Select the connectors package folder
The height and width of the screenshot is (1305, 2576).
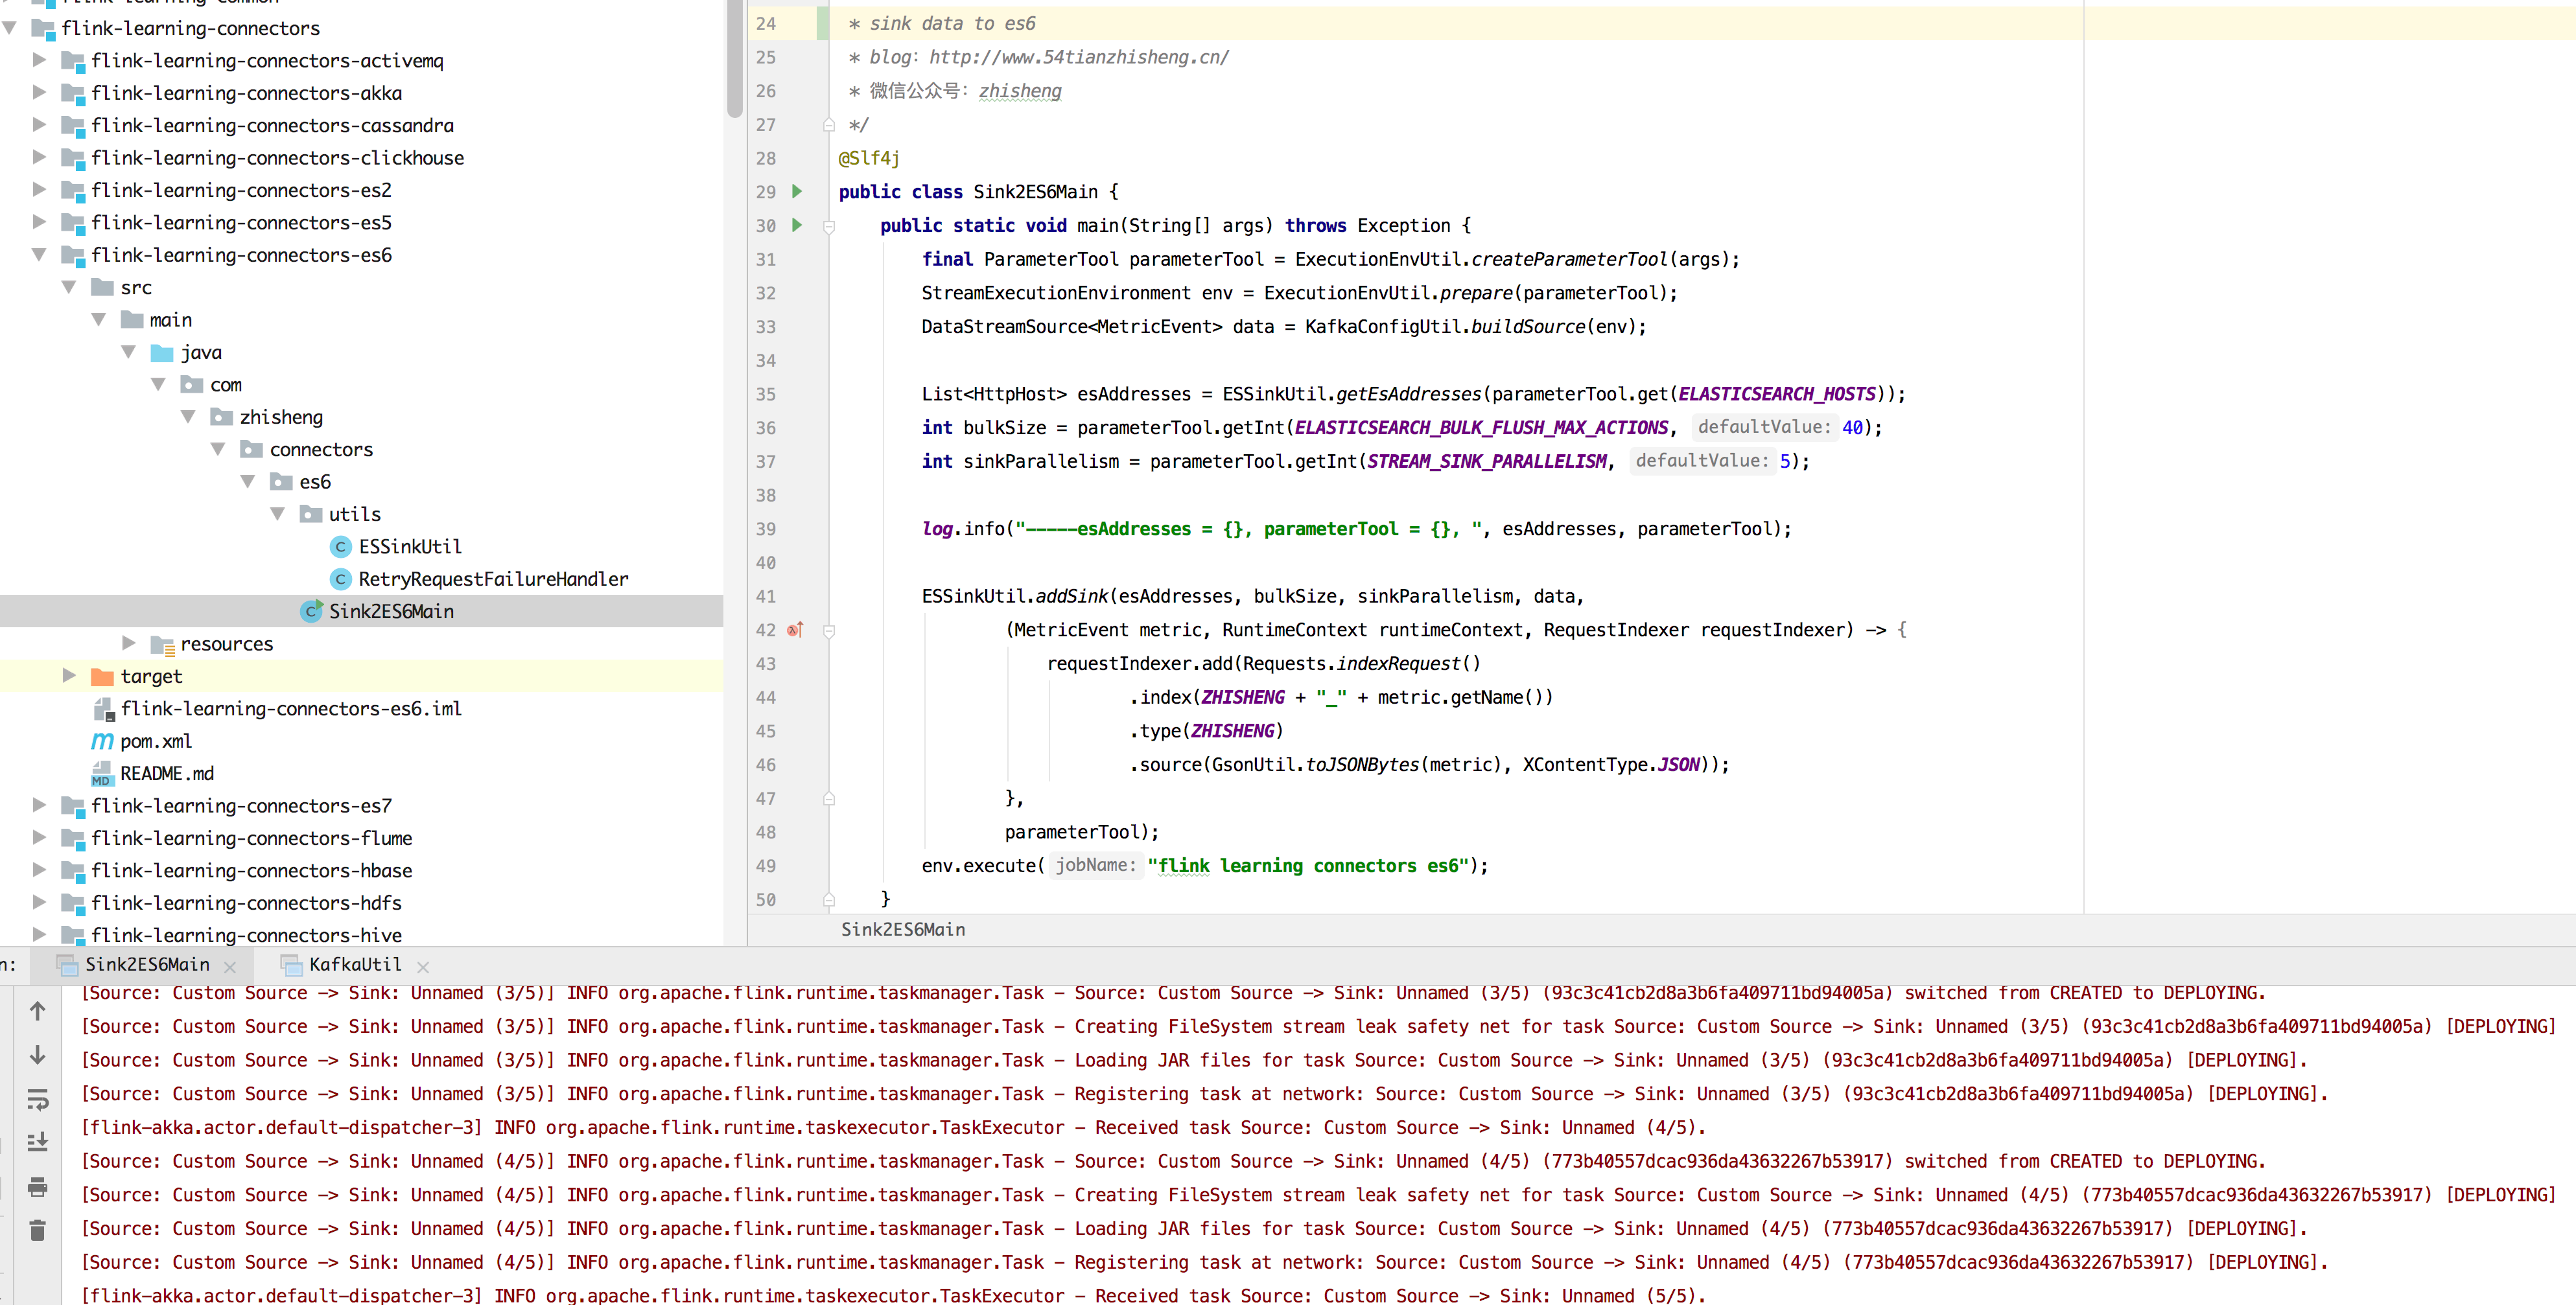point(307,450)
